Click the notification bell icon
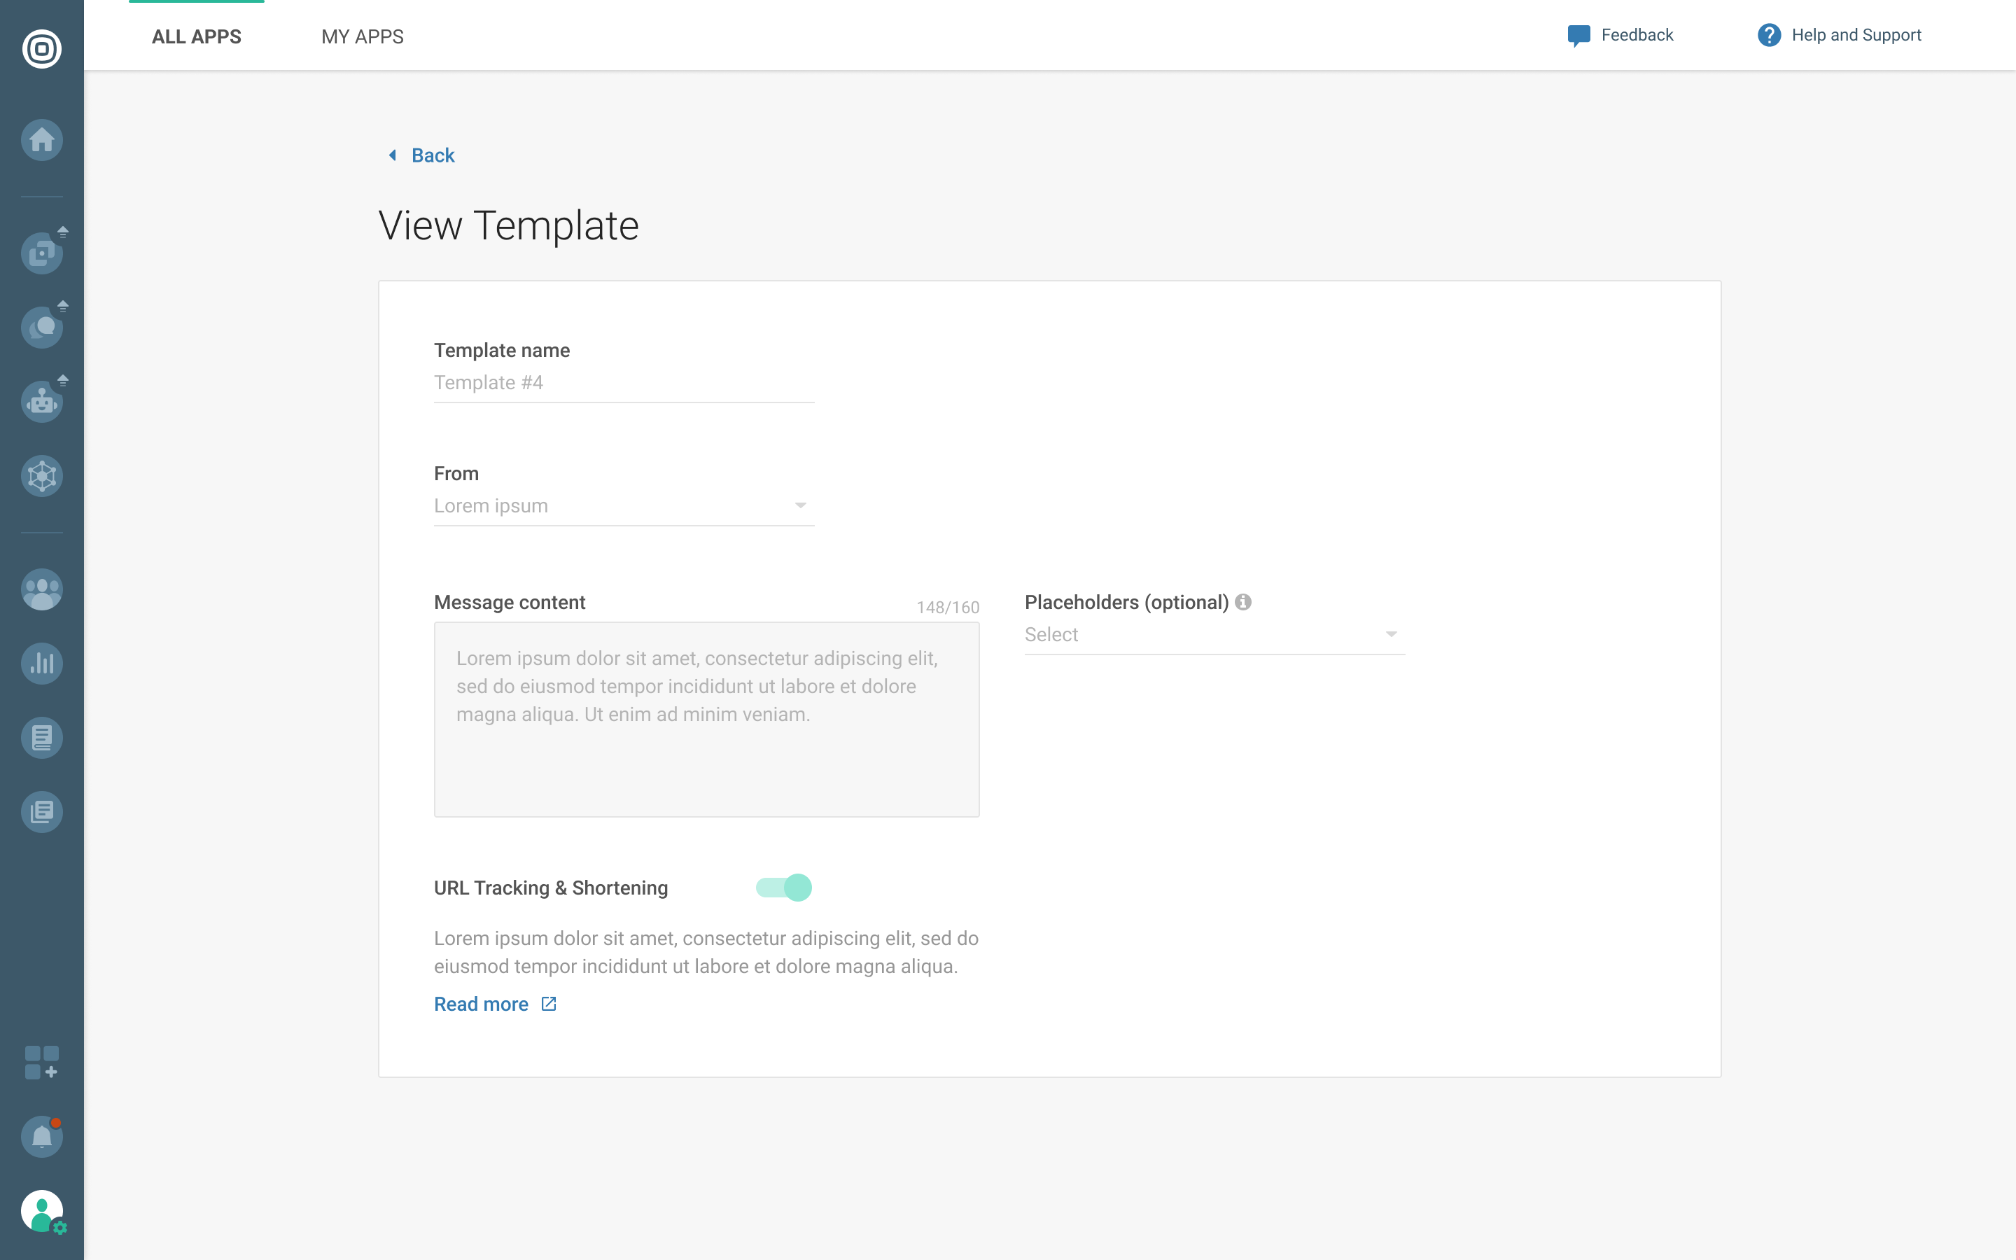This screenshot has height=1260, width=2016. click(42, 1137)
